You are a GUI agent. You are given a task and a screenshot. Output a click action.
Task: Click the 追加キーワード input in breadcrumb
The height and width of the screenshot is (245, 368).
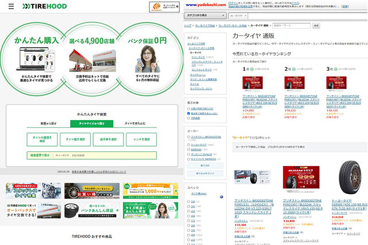(x=292, y=25)
